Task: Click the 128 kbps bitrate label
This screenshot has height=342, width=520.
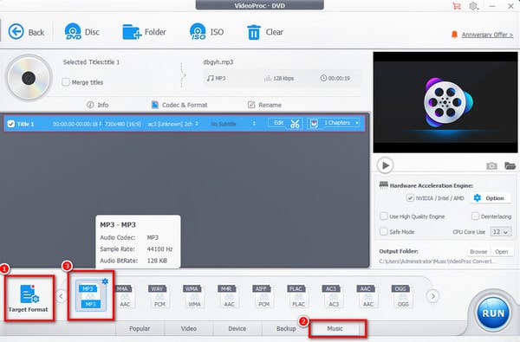Action: click(279, 78)
